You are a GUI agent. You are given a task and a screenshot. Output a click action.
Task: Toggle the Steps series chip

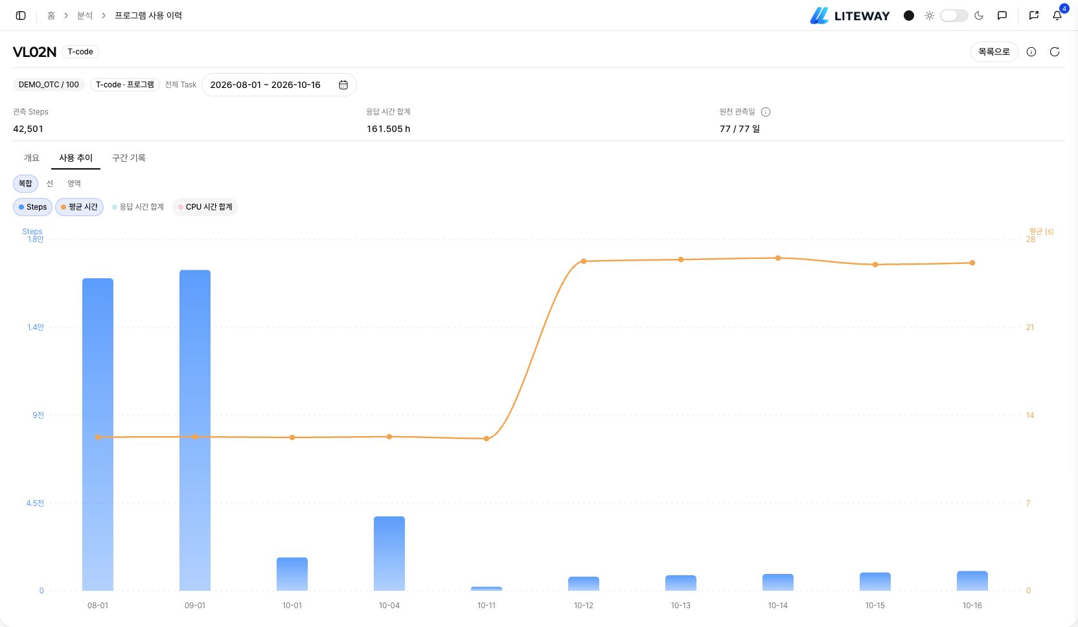click(x=32, y=207)
